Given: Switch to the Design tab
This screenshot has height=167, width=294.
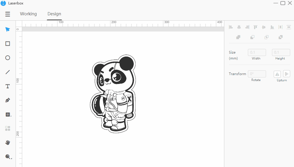Looking at the screenshot, I should click(x=54, y=14).
